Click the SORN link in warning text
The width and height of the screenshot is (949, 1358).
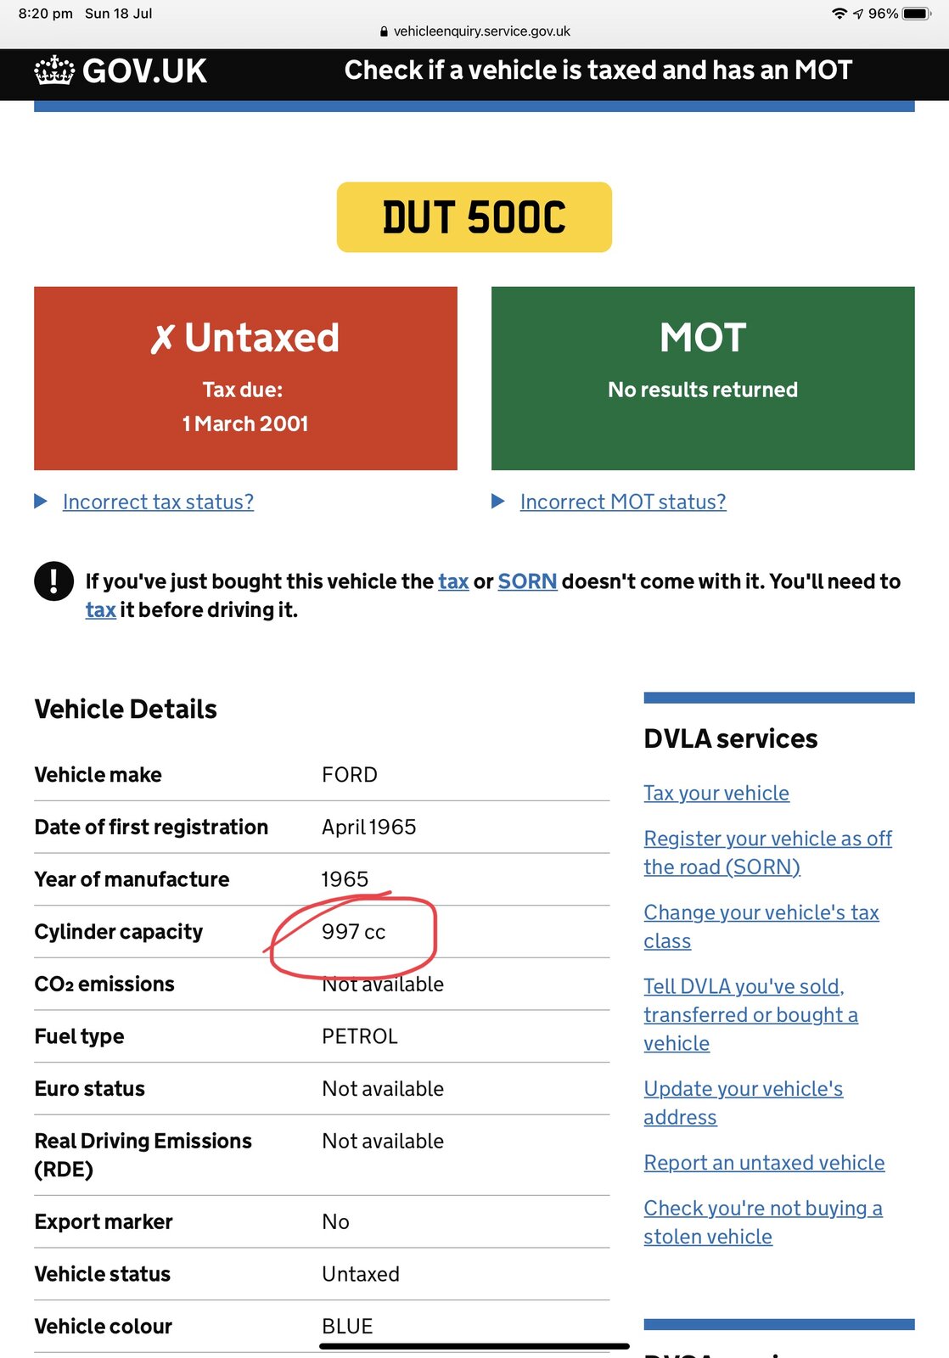[x=527, y=581]
